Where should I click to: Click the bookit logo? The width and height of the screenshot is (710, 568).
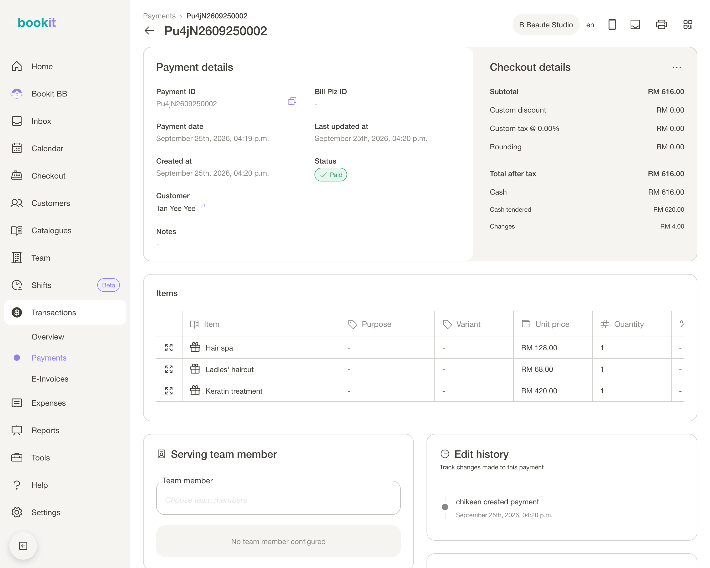point(37,22)
